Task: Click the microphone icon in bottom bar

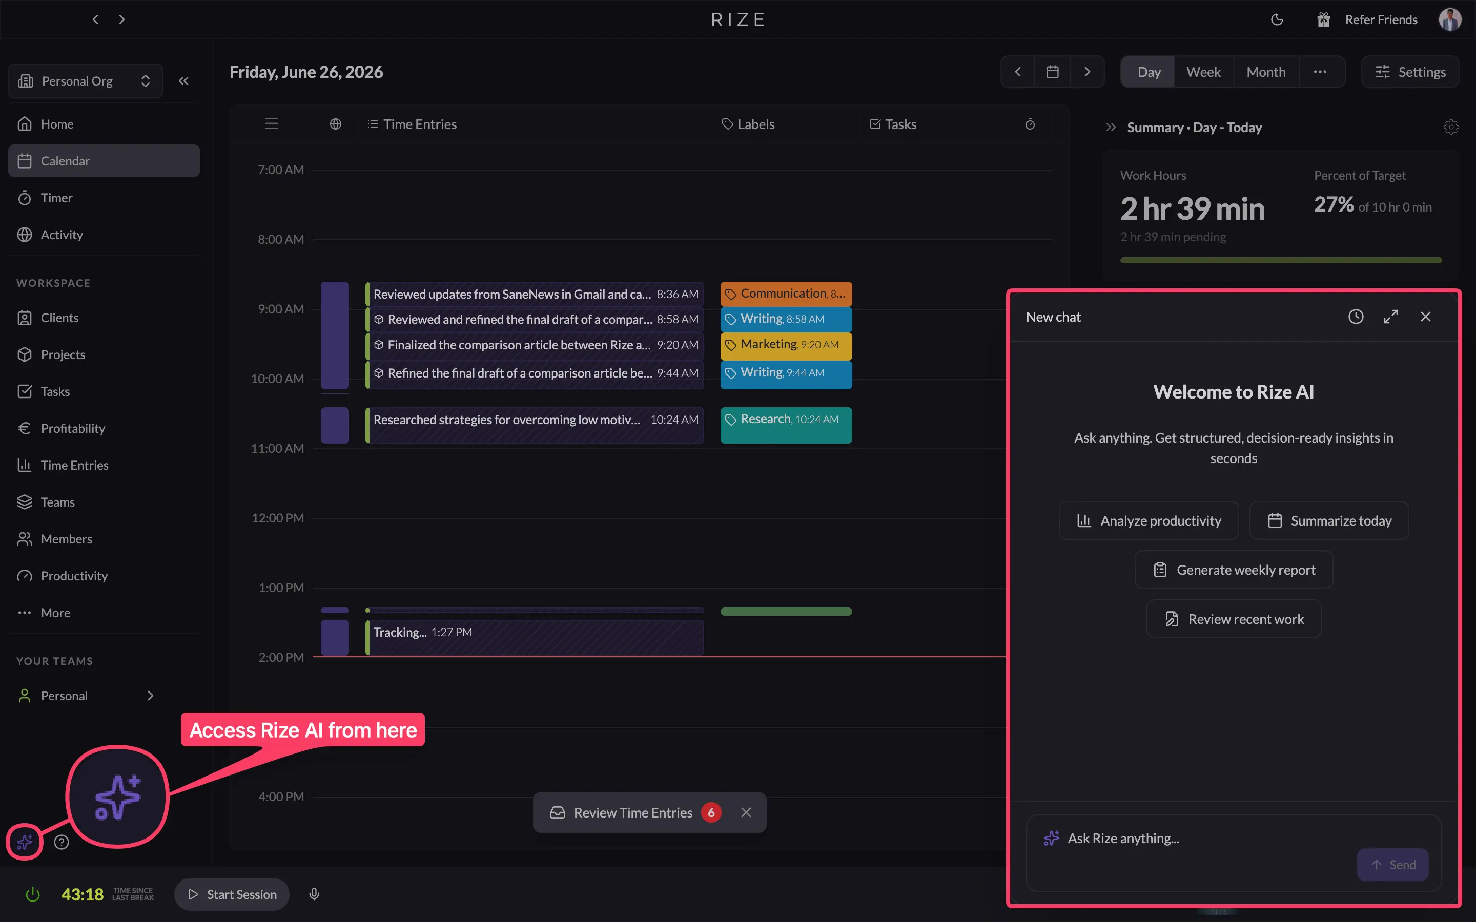Action: [x=314, y=894]
